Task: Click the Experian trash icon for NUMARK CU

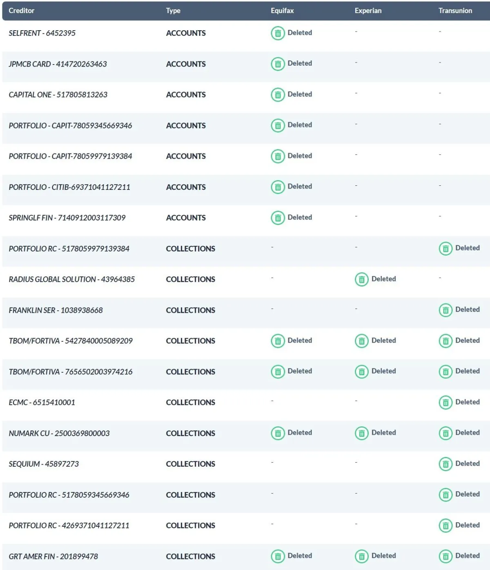Action: pos(361,433)
